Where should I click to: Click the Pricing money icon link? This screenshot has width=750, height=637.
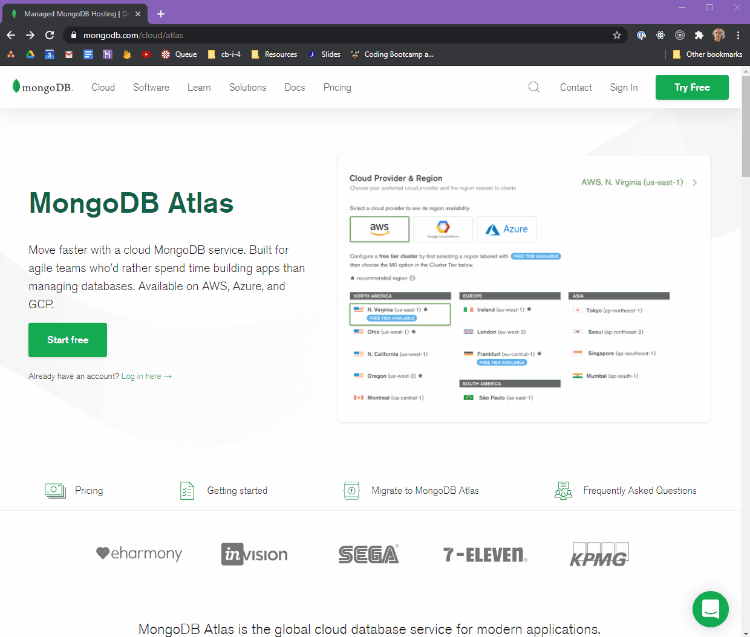point(55,491)
